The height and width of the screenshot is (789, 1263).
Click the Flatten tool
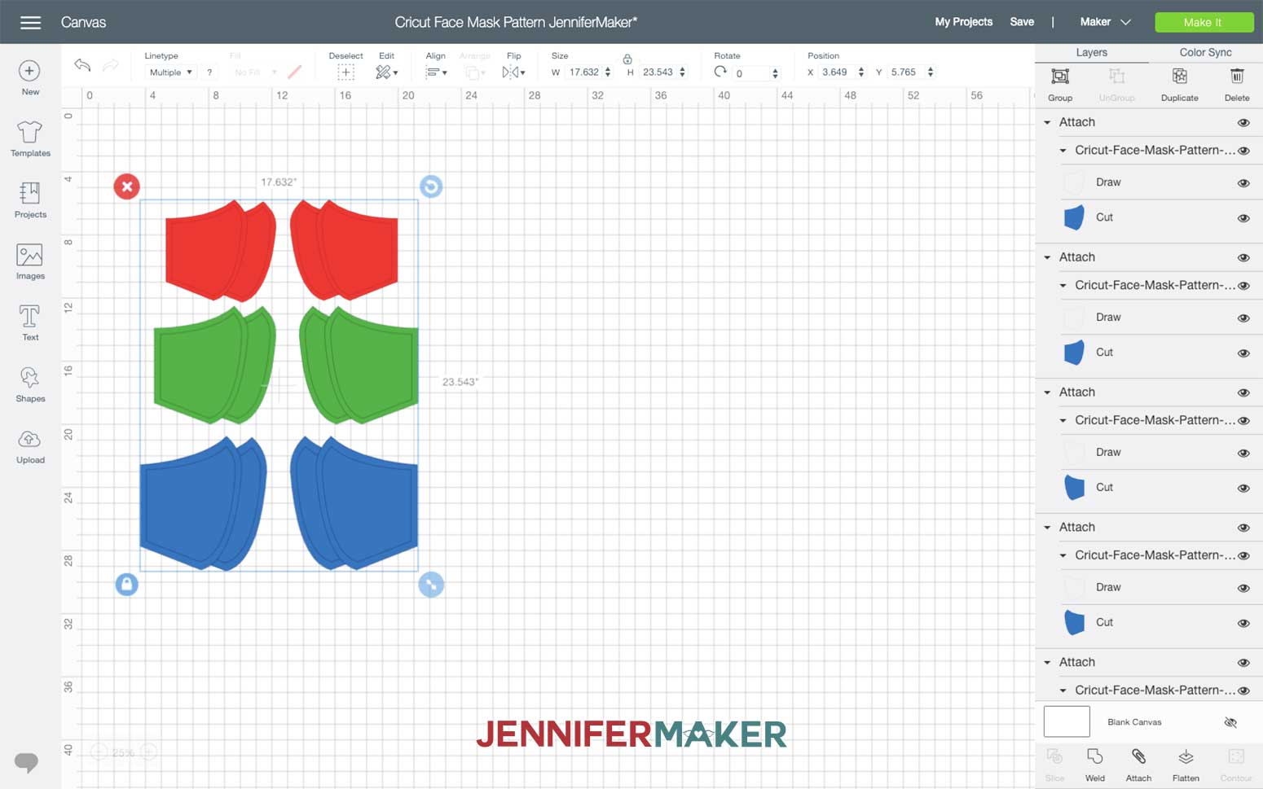[1186, 764]
